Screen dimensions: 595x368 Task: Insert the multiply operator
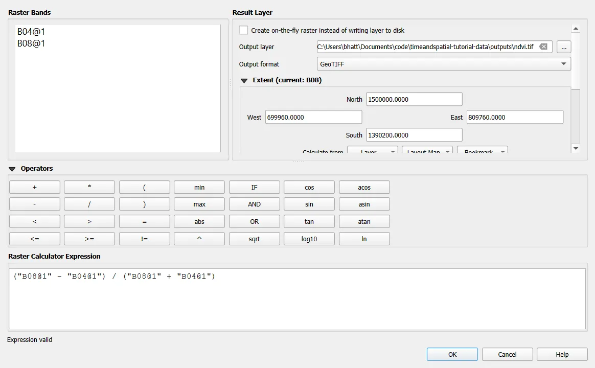pyautogui.click(x=89, y=188)
